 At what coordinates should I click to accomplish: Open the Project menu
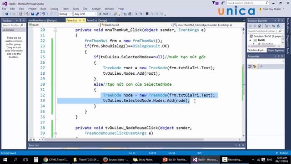coord(32,9)
